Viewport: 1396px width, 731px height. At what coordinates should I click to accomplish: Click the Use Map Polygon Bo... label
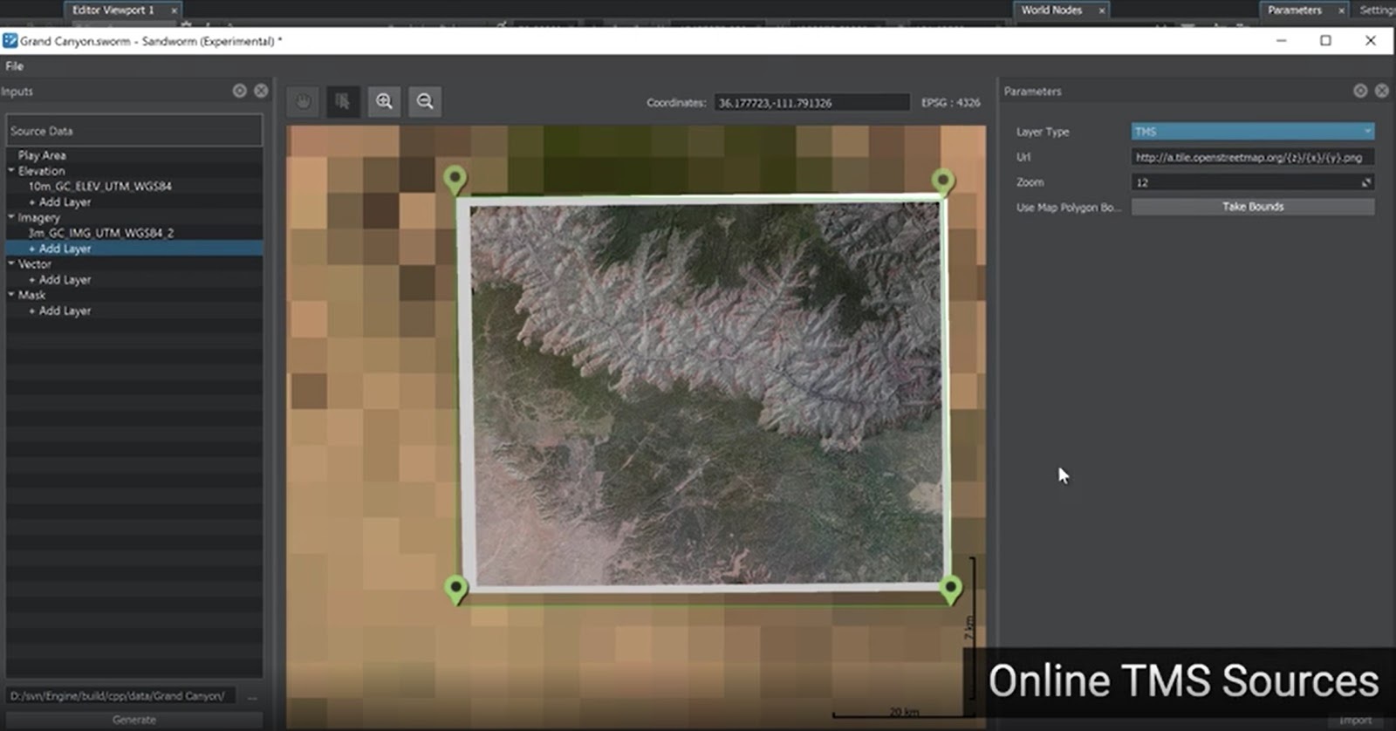1068,208
